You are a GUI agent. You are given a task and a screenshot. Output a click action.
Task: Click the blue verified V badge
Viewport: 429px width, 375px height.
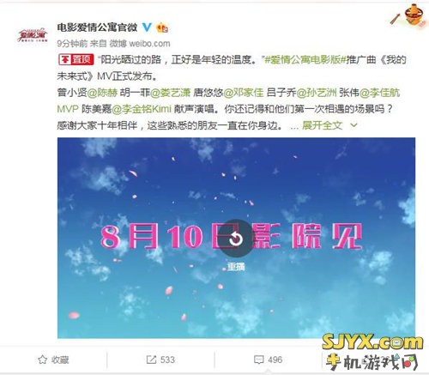click(x=147, y=27)
